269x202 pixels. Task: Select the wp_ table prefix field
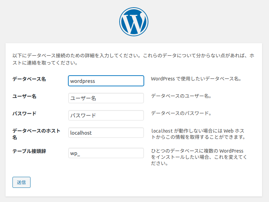click(x=106, y=153)
